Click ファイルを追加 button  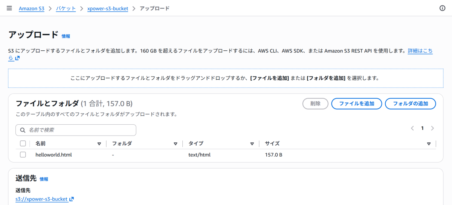tap(357, 104)
